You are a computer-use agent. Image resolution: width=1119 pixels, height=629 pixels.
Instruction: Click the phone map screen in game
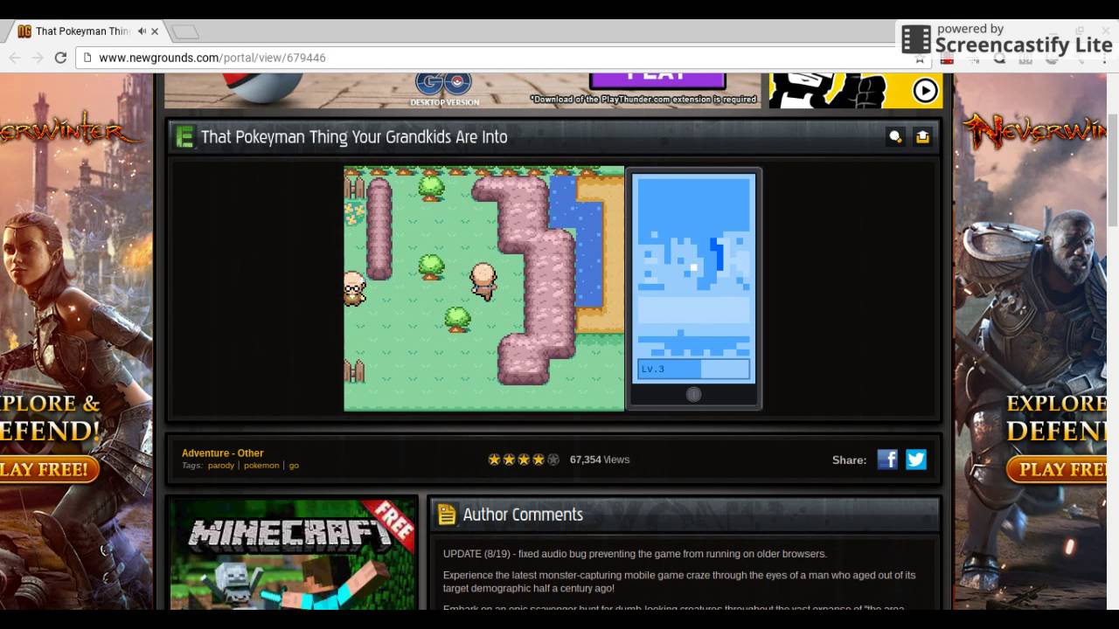693,278
